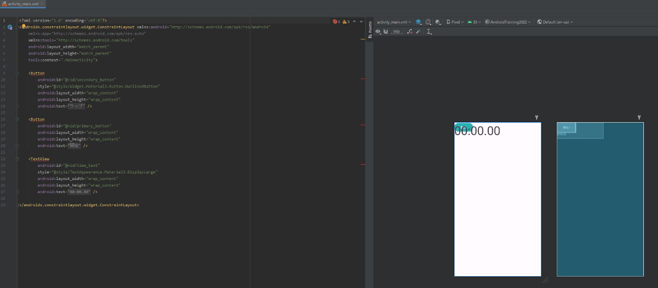Click the "@+id/secondary_button" value
658x288 pixels.
pyautogui.click(x=90, y=80)
